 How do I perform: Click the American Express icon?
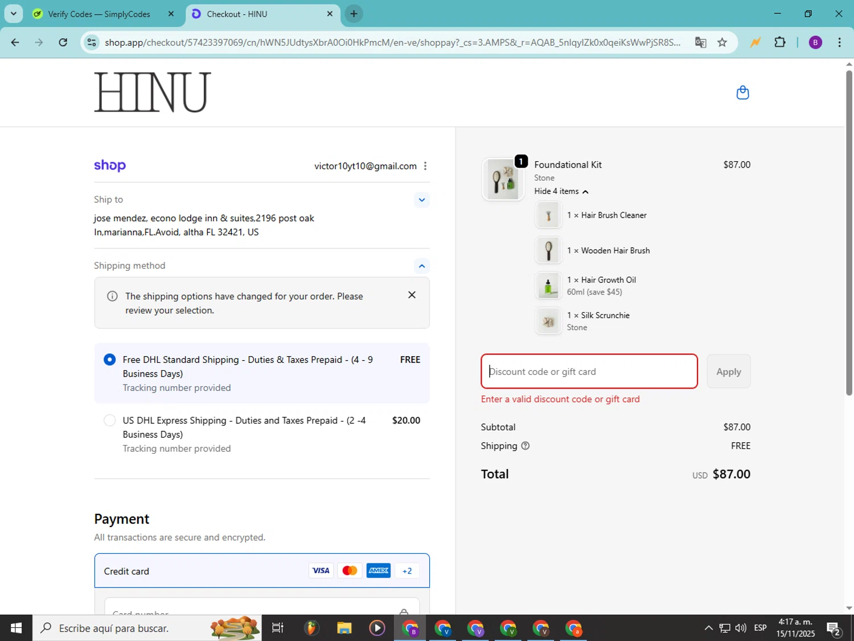(379, 570)
